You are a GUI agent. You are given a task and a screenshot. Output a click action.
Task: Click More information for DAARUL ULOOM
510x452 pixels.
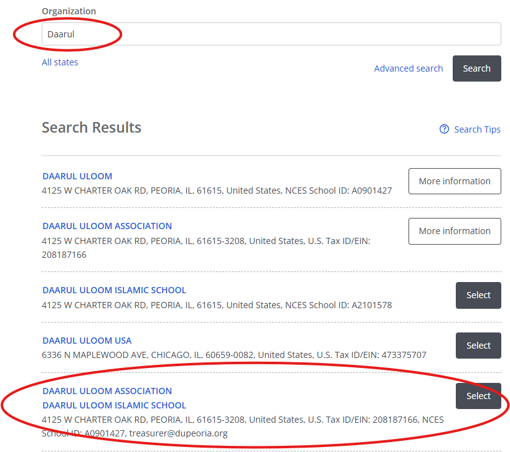coord(455,181)
